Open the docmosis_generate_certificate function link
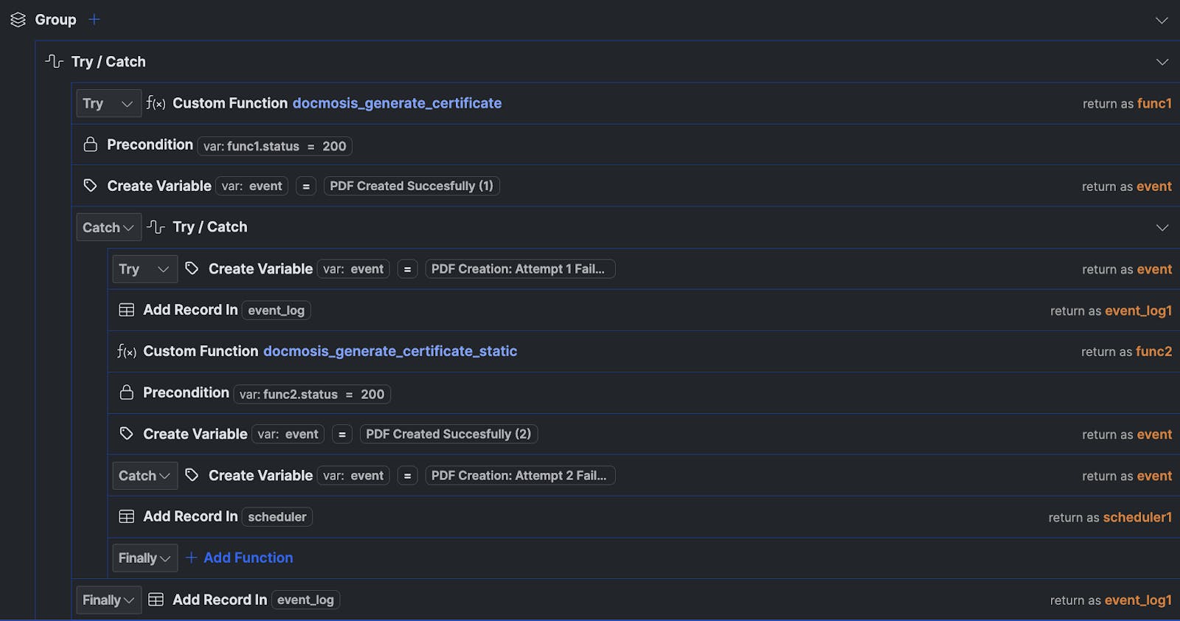This screenshot has height=621, width=1180. (x=397, y=103)
